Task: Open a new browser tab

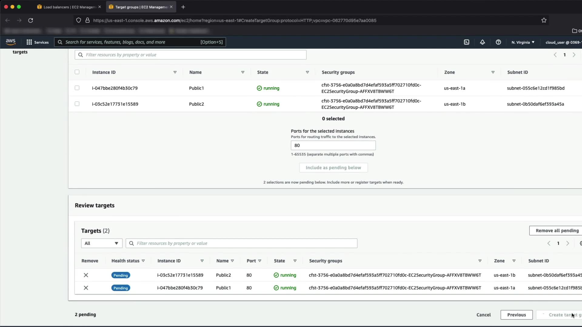Action: point(183,7)
